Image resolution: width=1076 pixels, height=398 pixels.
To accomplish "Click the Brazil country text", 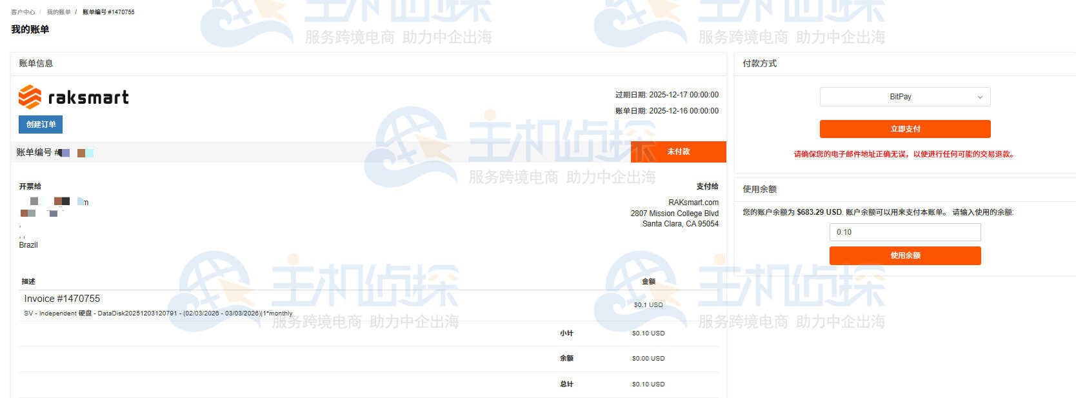I will 28,245.
